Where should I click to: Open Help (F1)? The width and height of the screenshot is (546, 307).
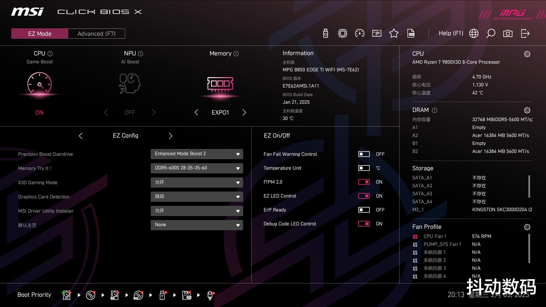click(x=451, y=33)
